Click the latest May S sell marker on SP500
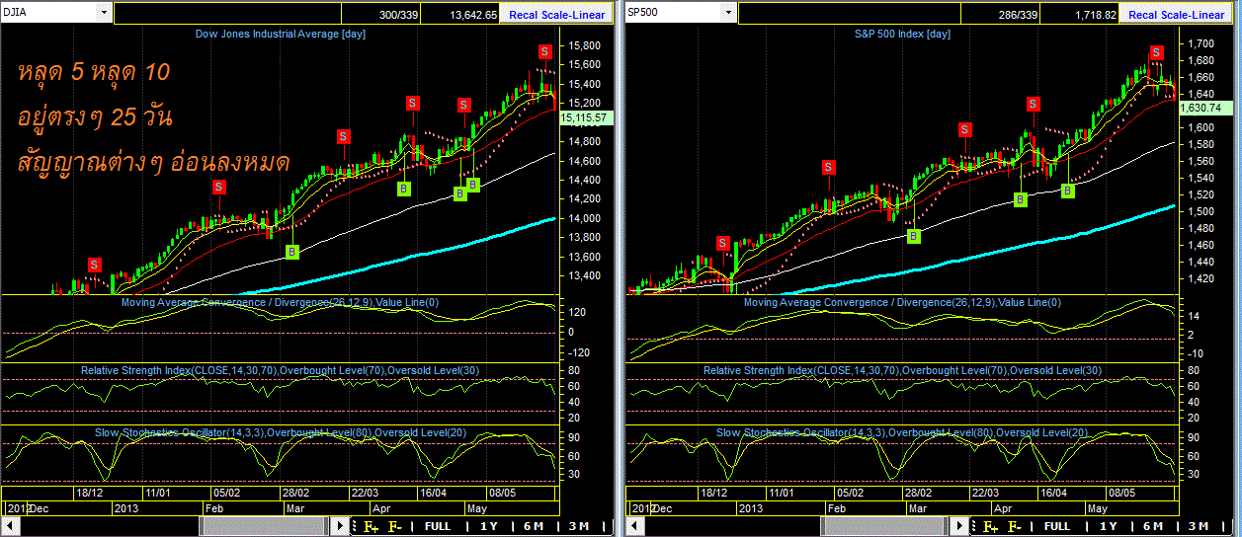Viewport: 1242px width, 537px height. 1156,52
